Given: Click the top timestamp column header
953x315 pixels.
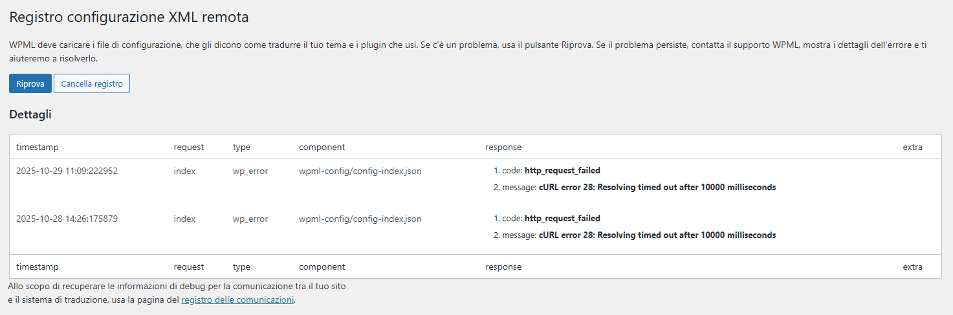Looking at the screenshot, I should [38, 147].
